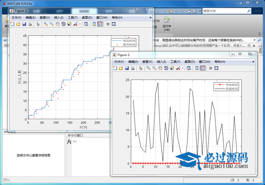The image size is (265, 185).
Task: Toggle Insert Colorbar in Figure 1 toolbar
Action: tap(94, 24)
